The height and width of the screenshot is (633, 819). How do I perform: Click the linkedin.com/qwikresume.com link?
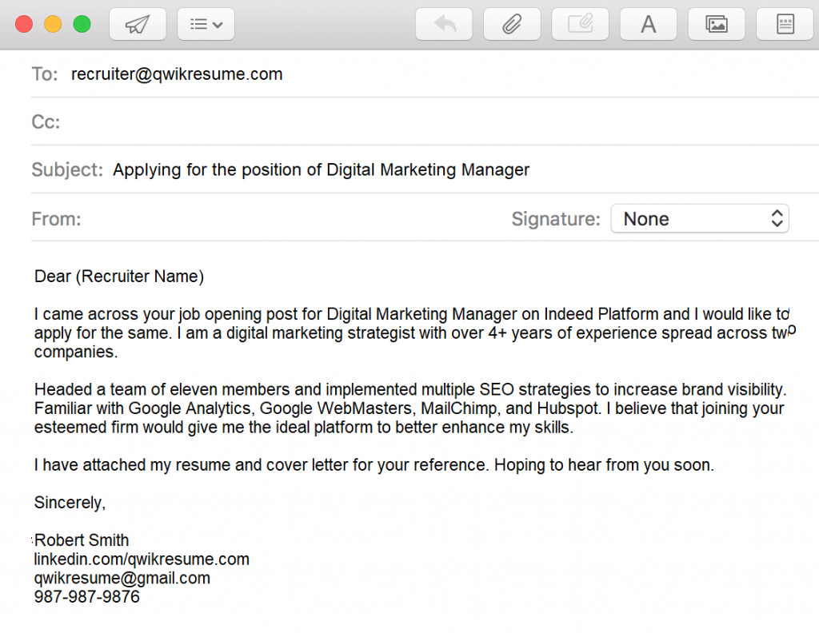click(141, 559)
